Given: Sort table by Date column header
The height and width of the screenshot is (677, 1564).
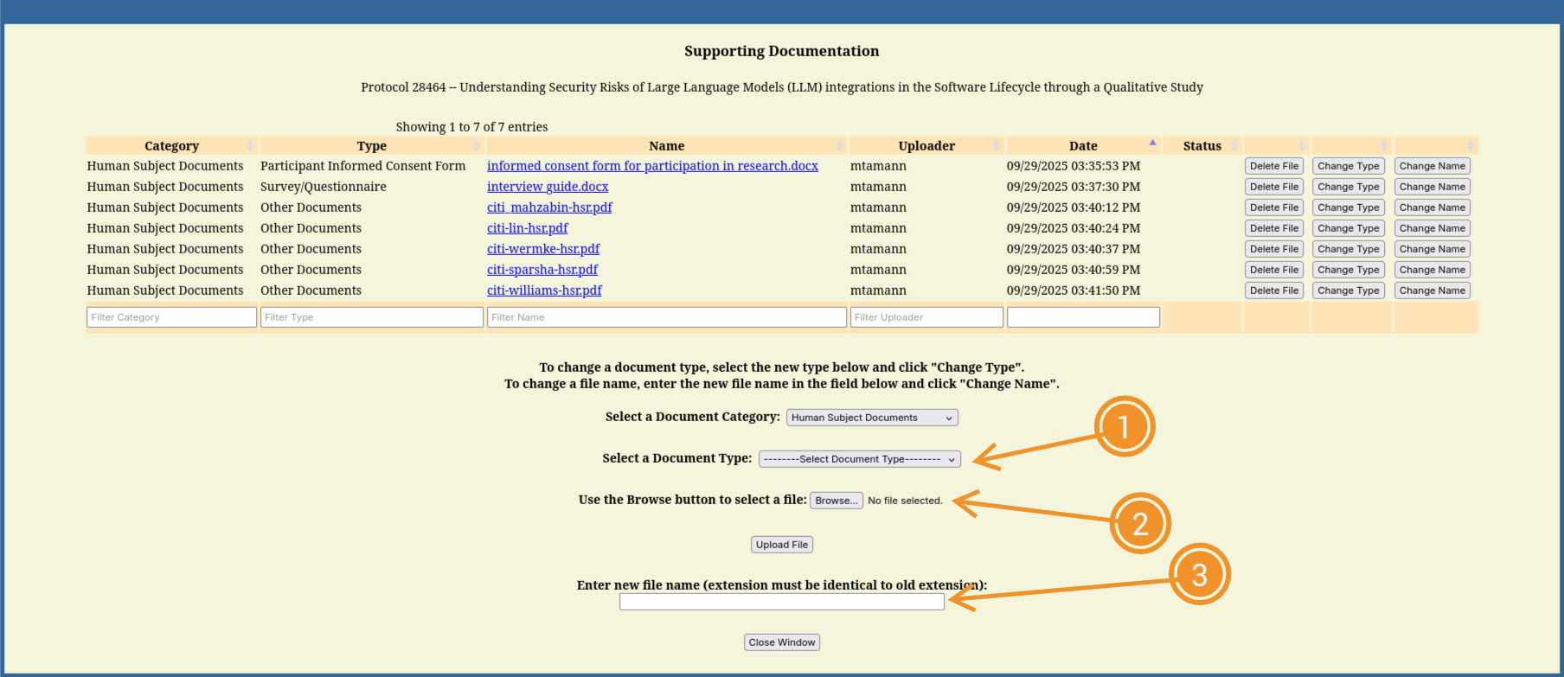Looking at the screenshot, I should (1083, 146).
